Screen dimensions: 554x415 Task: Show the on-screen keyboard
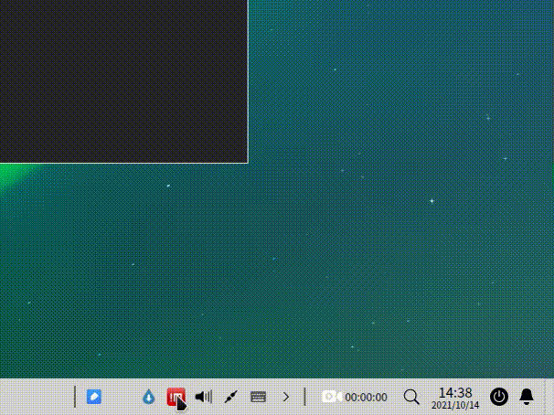259,397
